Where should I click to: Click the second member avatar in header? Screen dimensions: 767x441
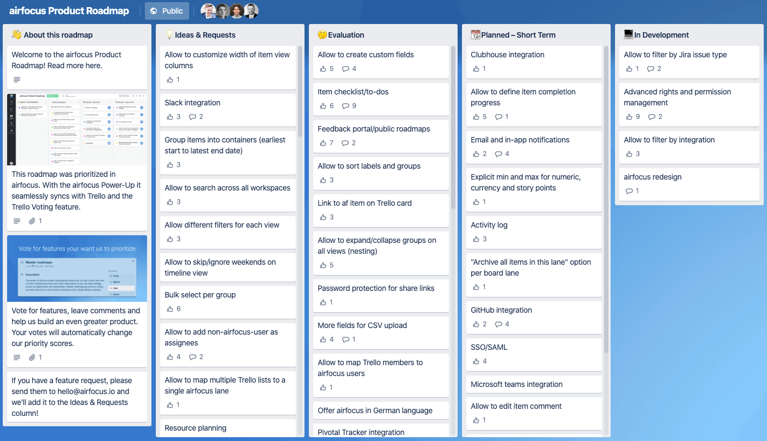pos(222,11)
